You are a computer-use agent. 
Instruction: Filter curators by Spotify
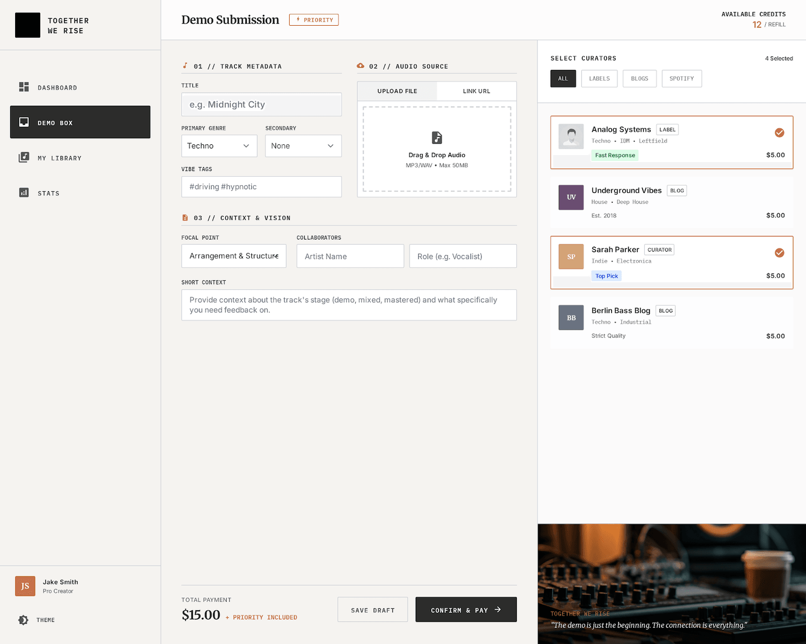pyautogui.click(x=681, y=78)
